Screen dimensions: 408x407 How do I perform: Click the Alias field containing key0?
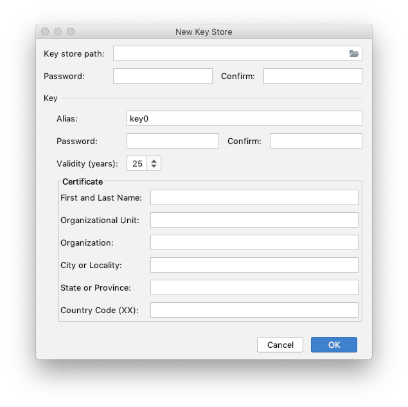[244, 118]
